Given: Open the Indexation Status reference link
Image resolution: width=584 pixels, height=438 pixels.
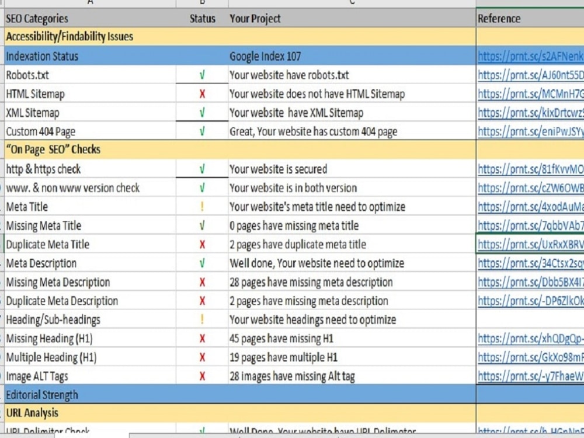Looking at the screenshot, I should pos(531,56).
